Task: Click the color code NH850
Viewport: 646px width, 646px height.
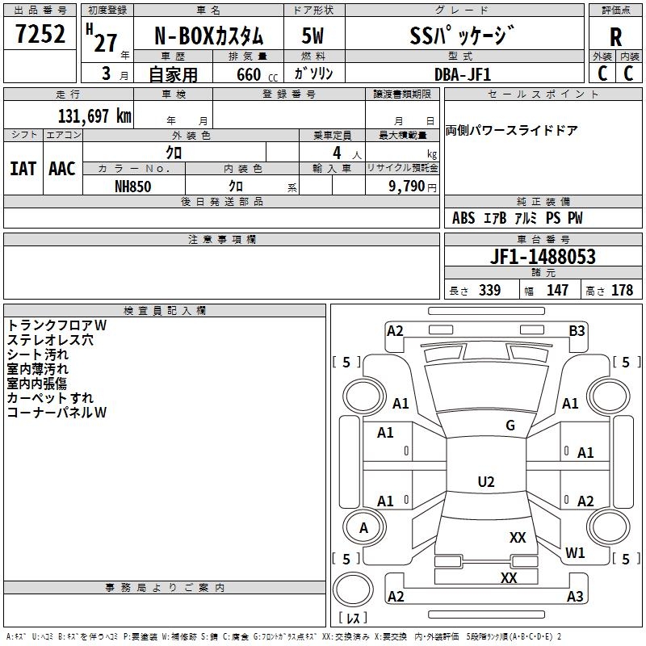Action: point(133,186)
